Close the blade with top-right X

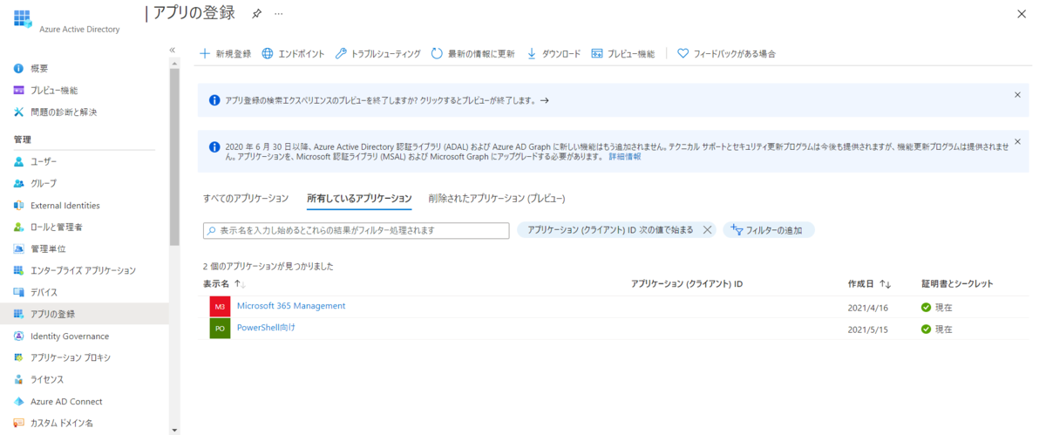tap(1022, 14)
